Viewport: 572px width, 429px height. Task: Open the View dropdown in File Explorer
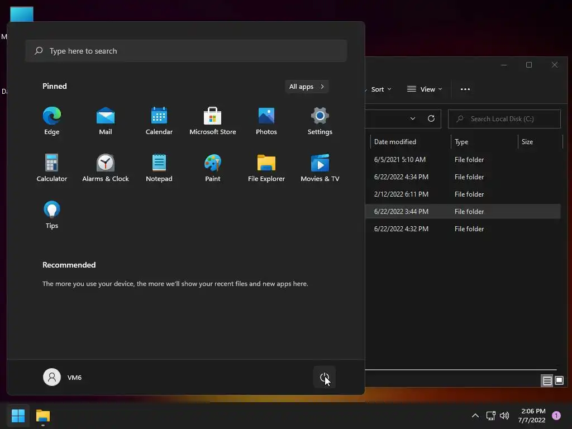[x=425, y=89]
